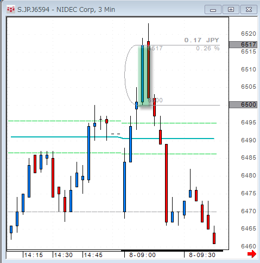Screen dimensions: 260x263
Task: Click the 14:30 time axis label
Action: tap(63, 255)
